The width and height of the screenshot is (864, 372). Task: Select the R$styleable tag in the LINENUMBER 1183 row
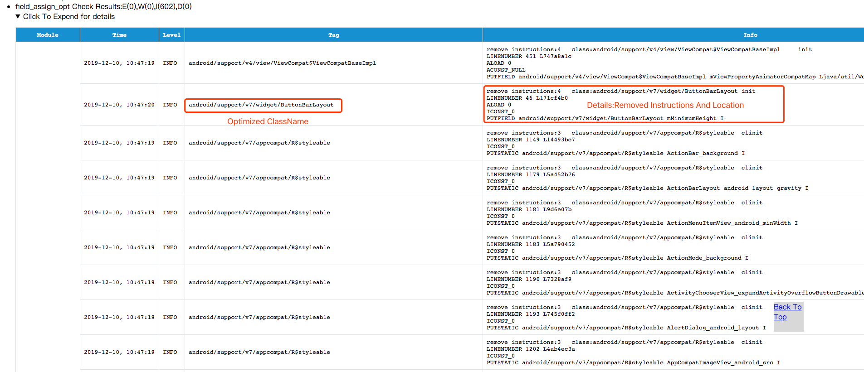pyautogui.click(x=259, y=247)
